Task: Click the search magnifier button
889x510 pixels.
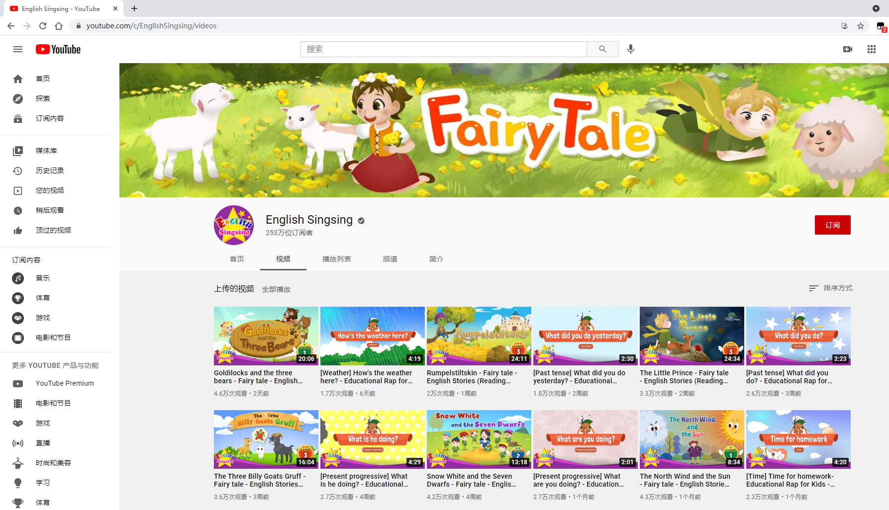Action: coord(602,49)
